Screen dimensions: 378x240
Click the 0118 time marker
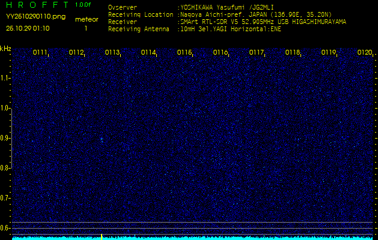click(x=293, y=52)
